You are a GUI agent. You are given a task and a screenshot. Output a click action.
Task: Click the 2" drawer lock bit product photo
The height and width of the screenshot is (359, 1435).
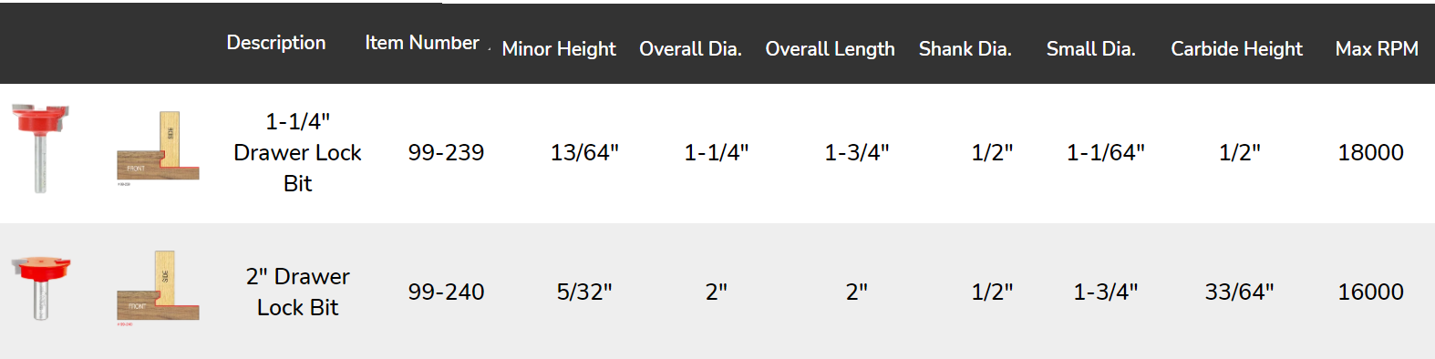coord(40,287)
